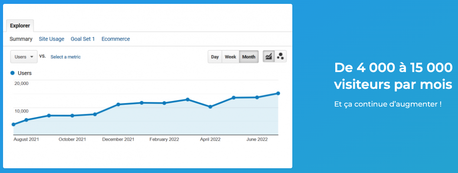Click 'De 4 000 à 15 000' headline
The image size is (458, 173).
click(x=393, y=68)
